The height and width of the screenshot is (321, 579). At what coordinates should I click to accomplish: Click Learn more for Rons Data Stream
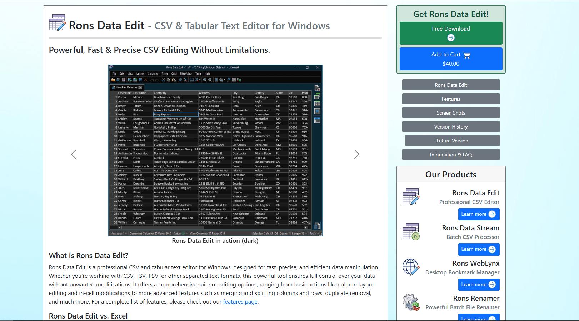point(479,249)
